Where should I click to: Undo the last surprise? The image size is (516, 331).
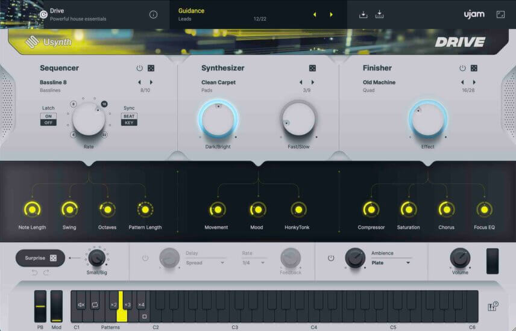34,273
